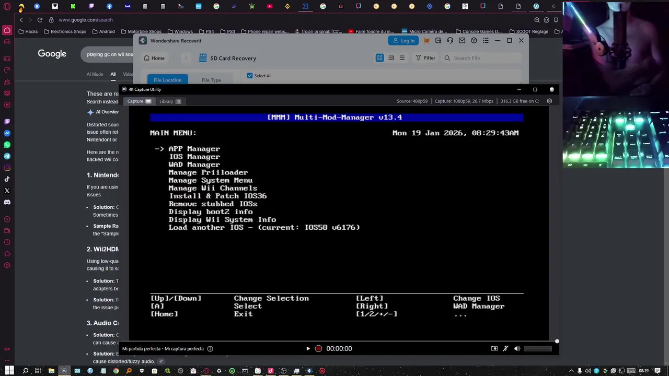Viewport: 669px width, 376px height.
Task: Click the taskbar clock showing 08:19
Action: click(x=643, y=371)
